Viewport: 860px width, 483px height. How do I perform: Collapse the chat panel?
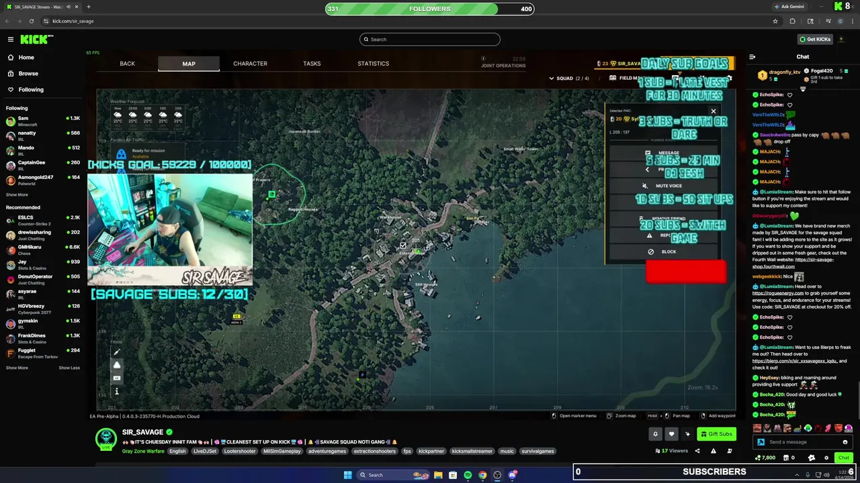[752, 57]
